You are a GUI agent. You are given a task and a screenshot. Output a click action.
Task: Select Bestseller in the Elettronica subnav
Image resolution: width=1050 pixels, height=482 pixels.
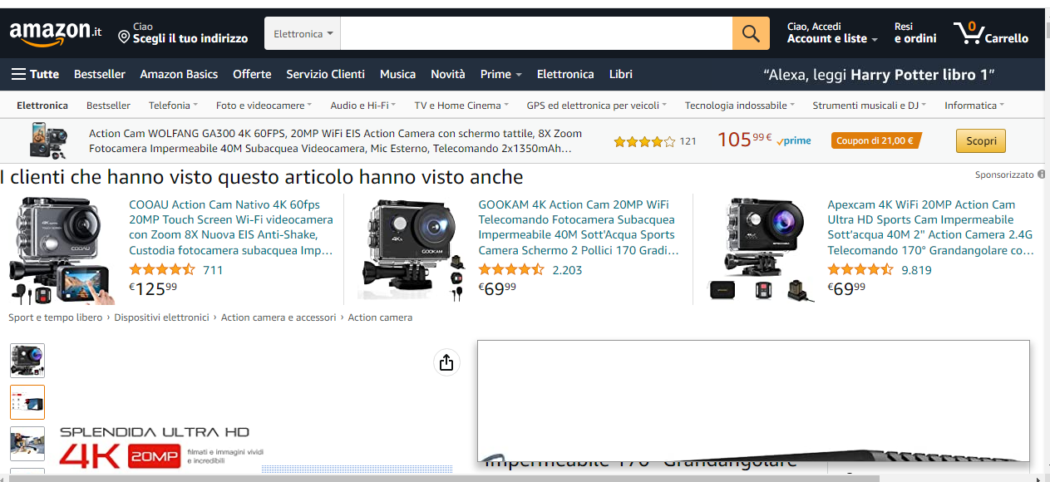tap(108, 106)
